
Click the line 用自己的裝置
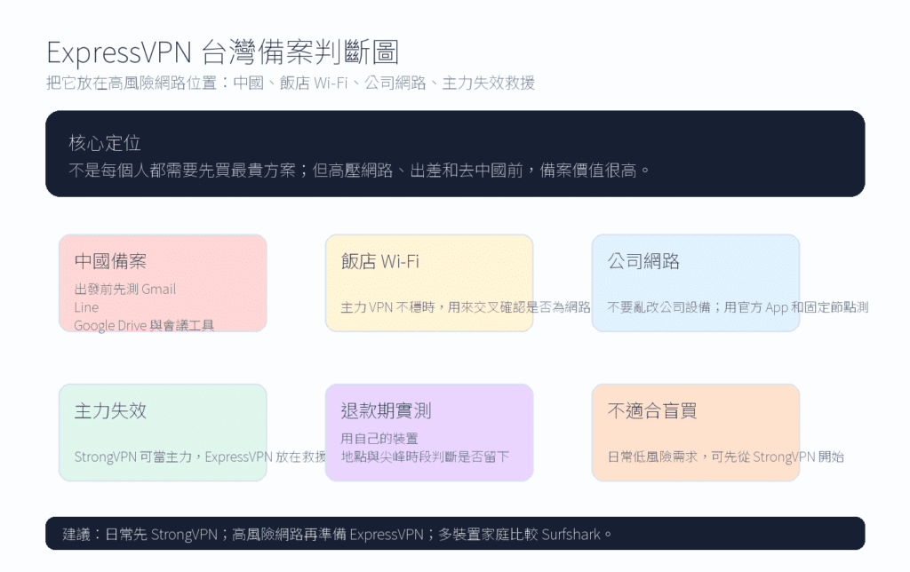point(379,438)
